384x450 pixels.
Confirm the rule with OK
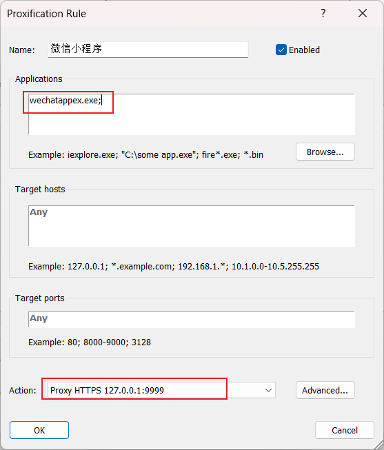coord(39,430)
